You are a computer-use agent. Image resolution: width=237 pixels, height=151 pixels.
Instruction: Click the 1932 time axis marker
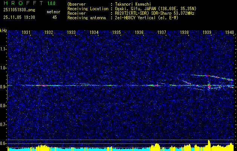49,32
